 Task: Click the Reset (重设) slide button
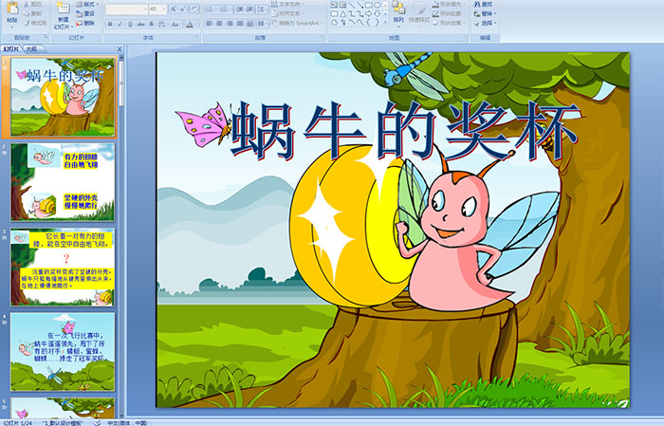coord(87,14)
